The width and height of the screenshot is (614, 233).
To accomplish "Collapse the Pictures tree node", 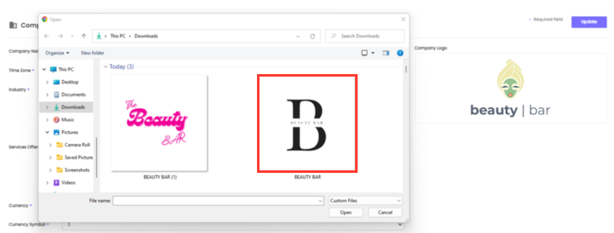I will click(x=47, y=132).
